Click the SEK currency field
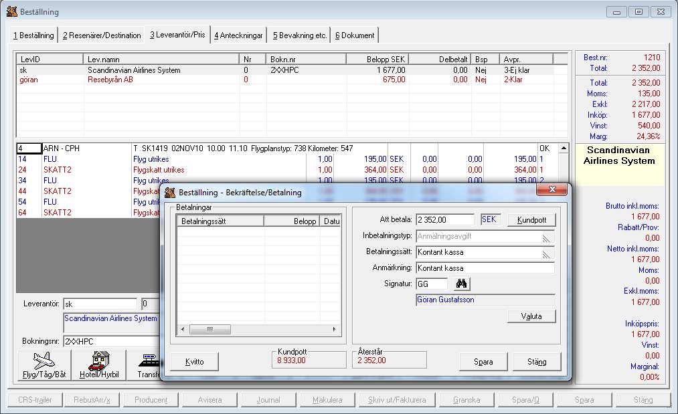678x414 pixels. pyautogui.click(x=491, y=219)
